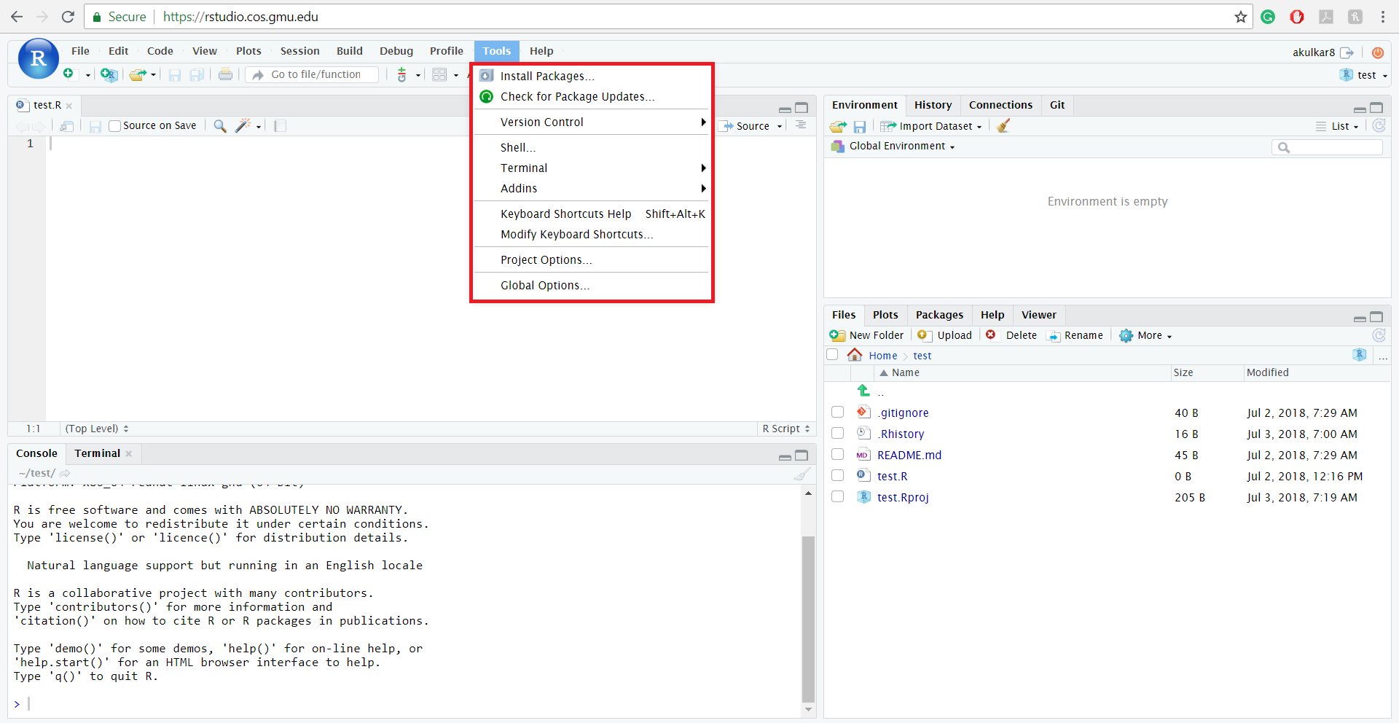
Task: Open Global Options from Tools menu
Action: (592, 286)
